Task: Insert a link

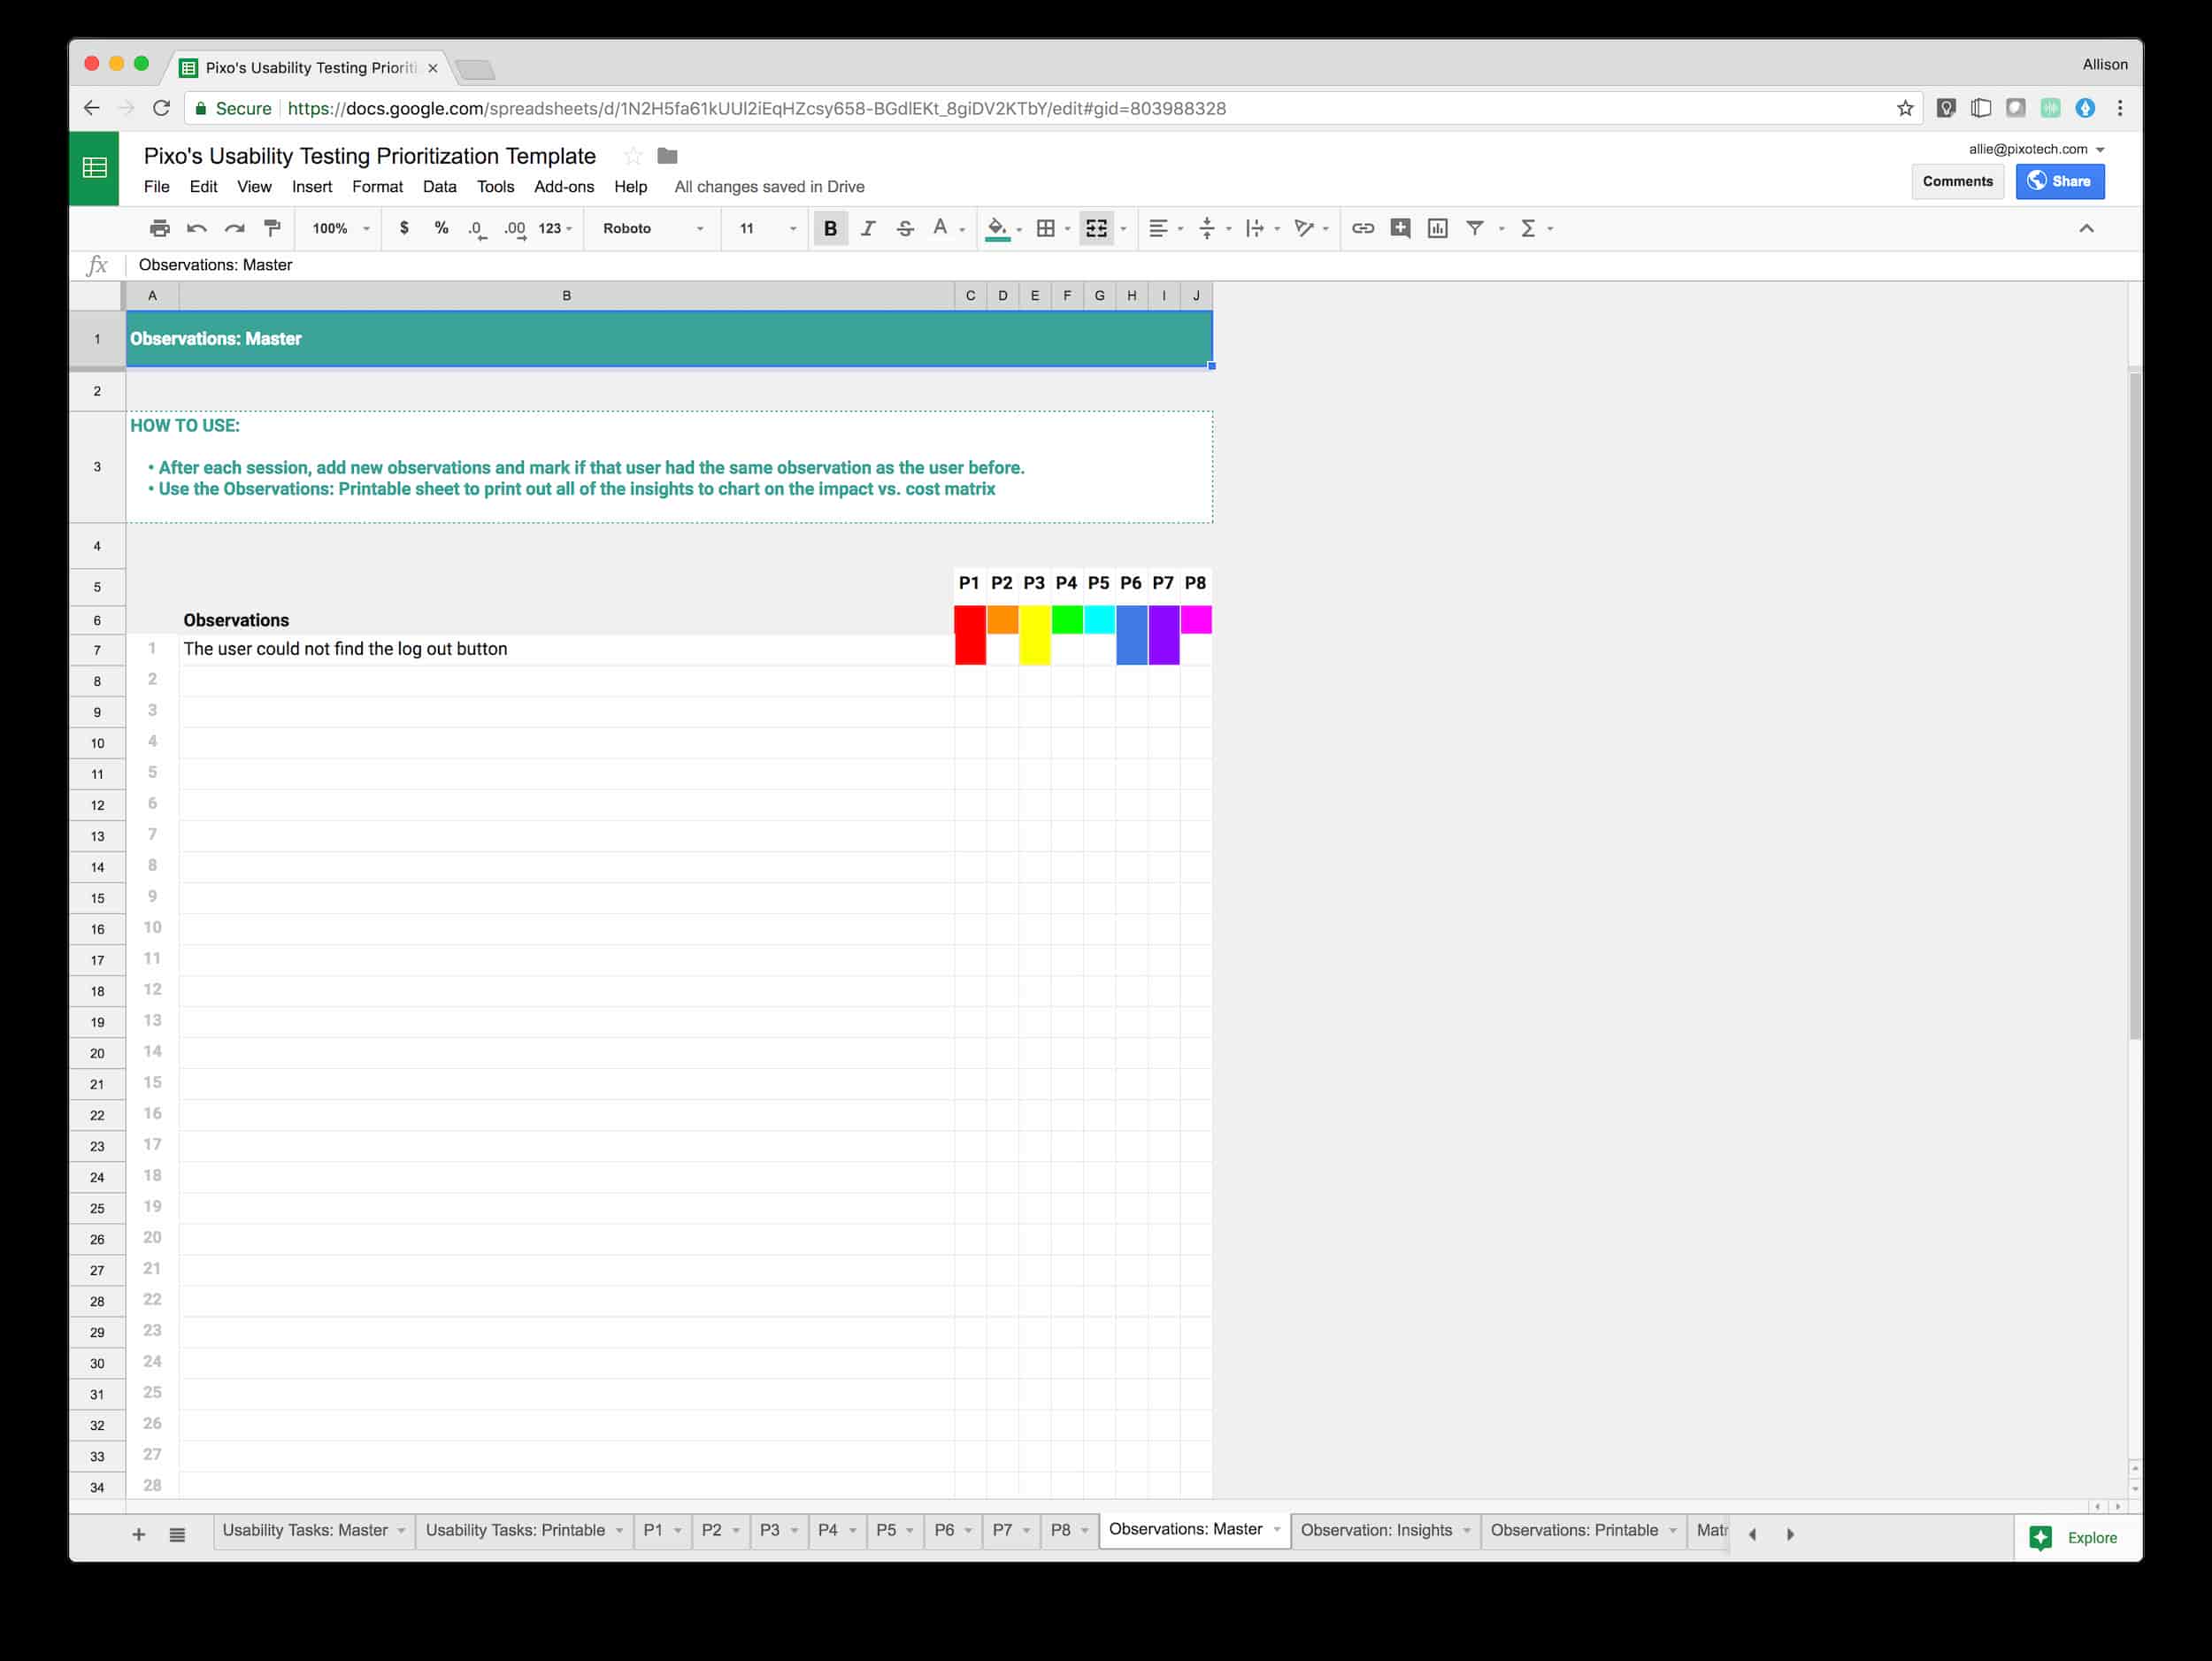Action: click(1363, 228)
